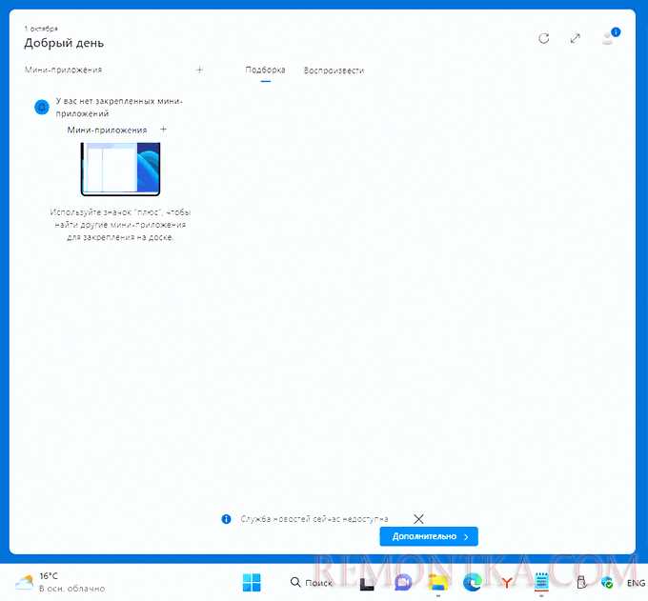The image size is (648, 601).
Task: Add a widget via top Мини-приложения plus
Action: tap(199, 70)
